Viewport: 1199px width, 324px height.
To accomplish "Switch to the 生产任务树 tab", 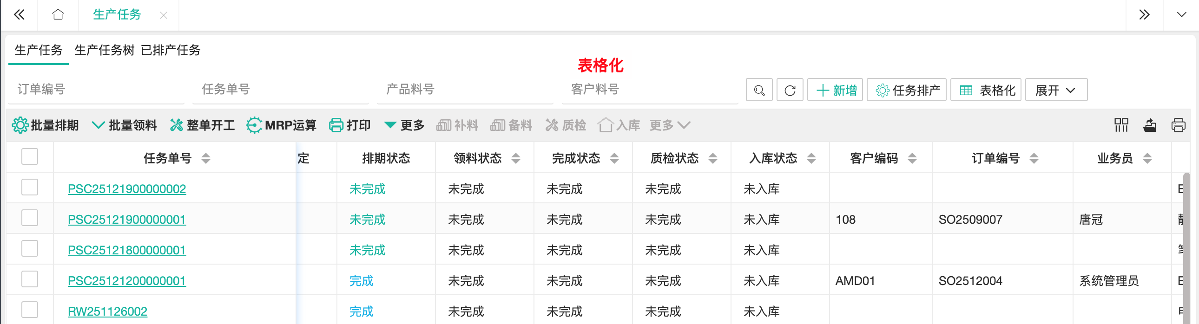I will pos(104,50).
